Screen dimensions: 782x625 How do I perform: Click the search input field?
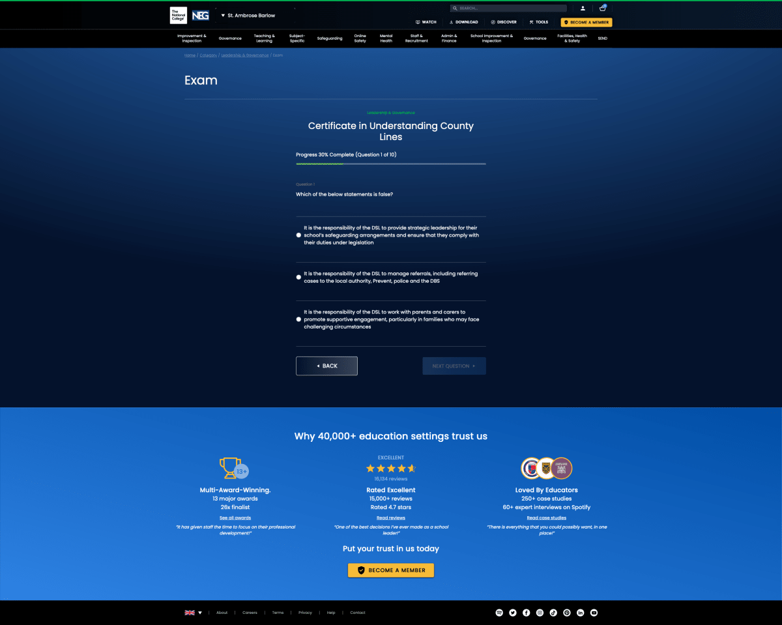pyautogui.click(x=508, y=8)
